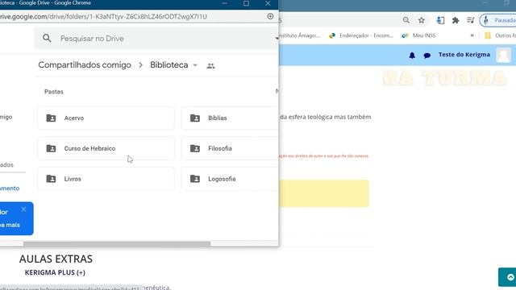Click the zoom magnifier icon in background Chrome
The height and width of the screenshot is (290, 516).
pyautogui.click(x=406, y=20)
